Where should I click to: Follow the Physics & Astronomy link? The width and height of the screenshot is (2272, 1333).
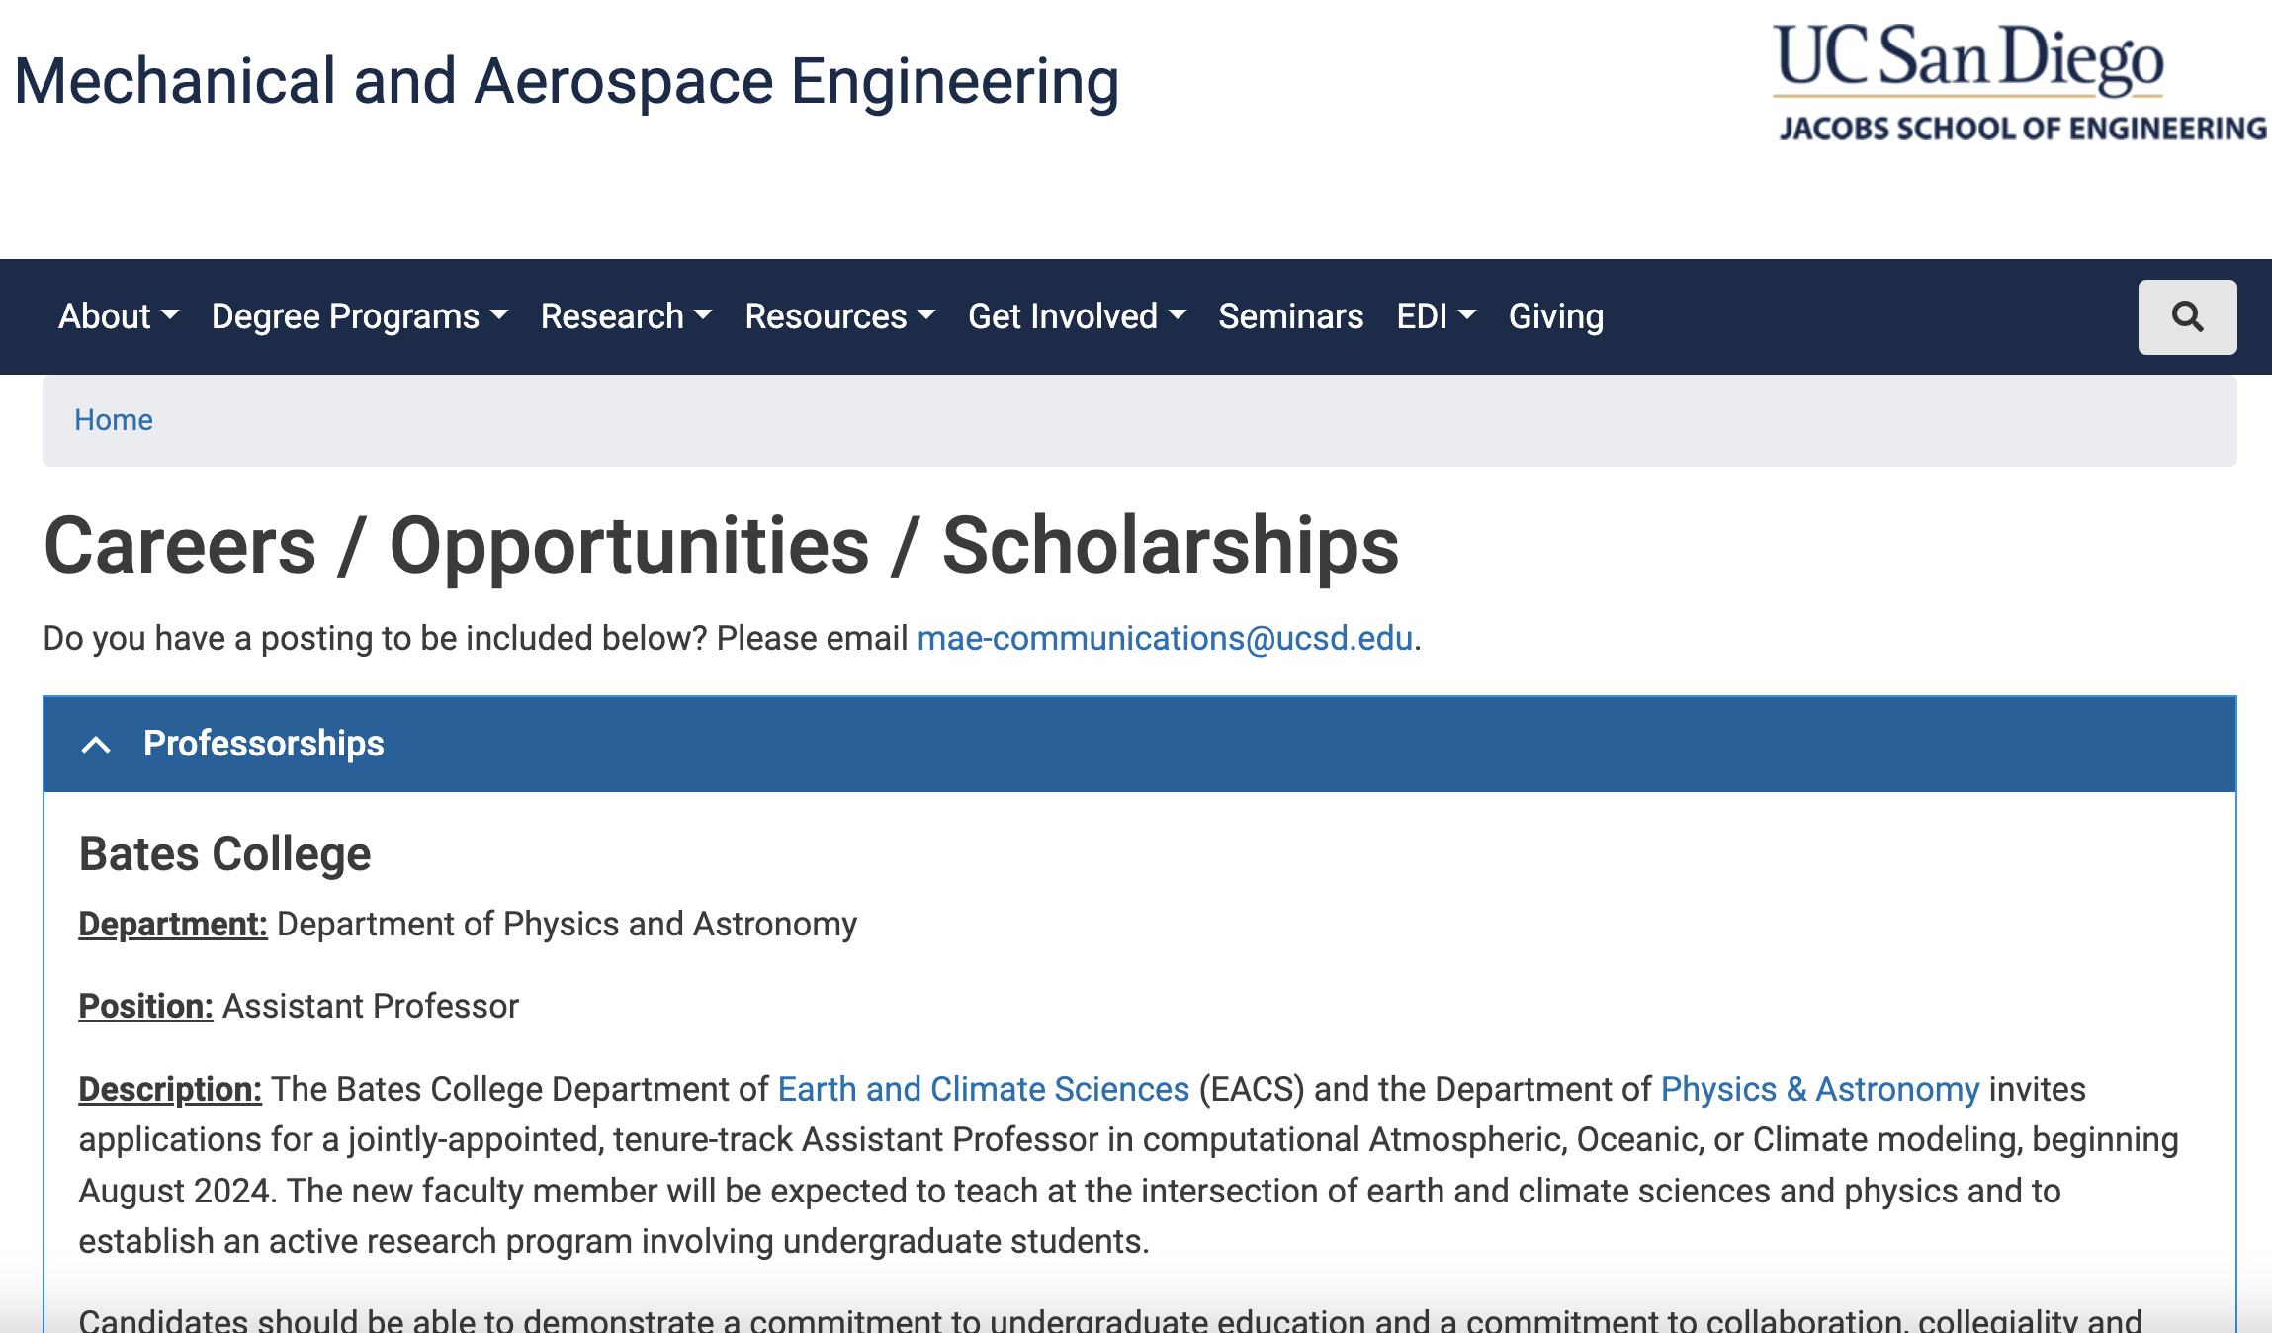[x=1820, y=1089]
